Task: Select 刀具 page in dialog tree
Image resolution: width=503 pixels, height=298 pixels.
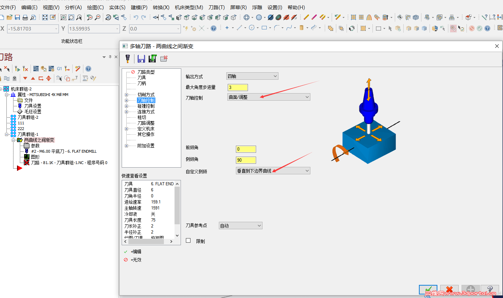Action: pos(142,78)
